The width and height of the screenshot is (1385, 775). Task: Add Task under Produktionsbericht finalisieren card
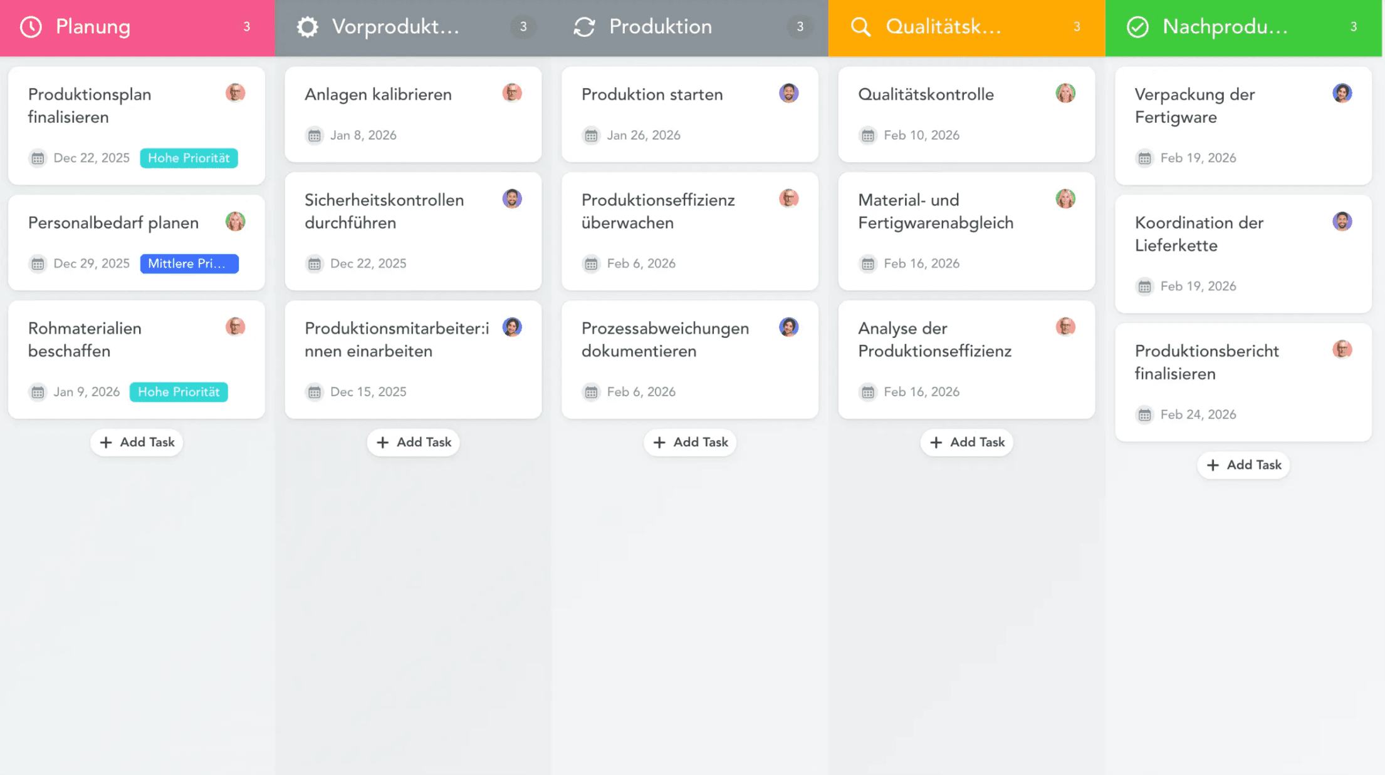coord(1243,464)
